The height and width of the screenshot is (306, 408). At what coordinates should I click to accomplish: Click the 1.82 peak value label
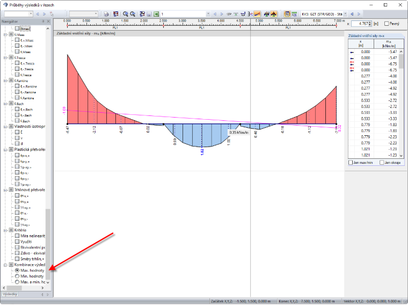tap(202, 151)
